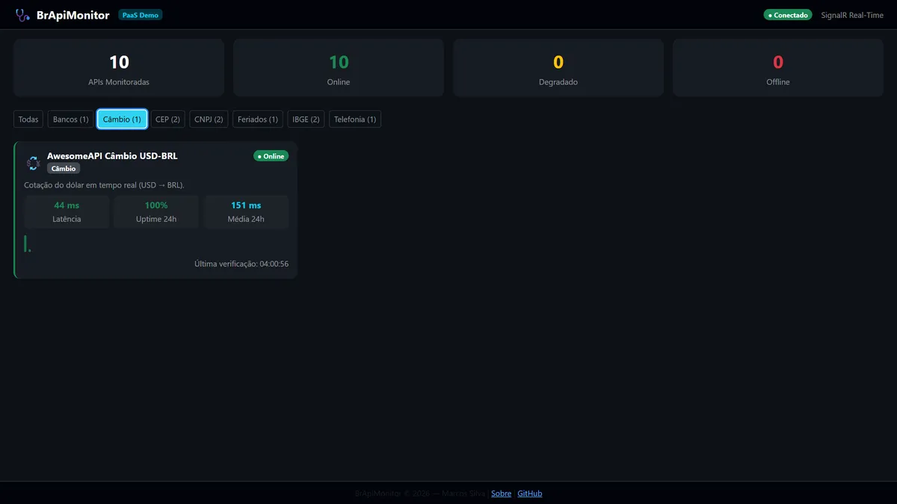Open the AwesomeAPI Câmbio USD-BRL title
Screen dimensions: 897x504
click(x=112, y=156)
